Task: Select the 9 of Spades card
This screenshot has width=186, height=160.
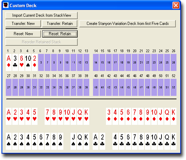Action: (60, 141)
